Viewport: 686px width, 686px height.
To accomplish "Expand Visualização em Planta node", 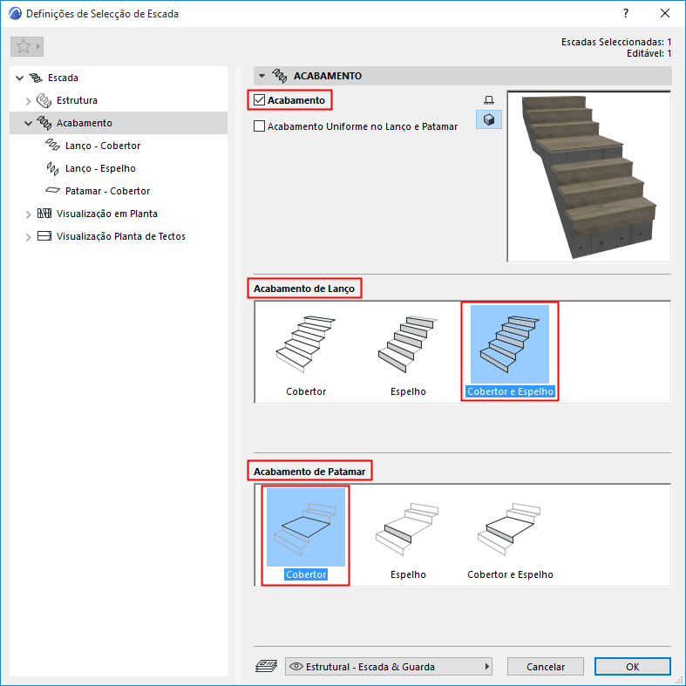I will (29, 214).
